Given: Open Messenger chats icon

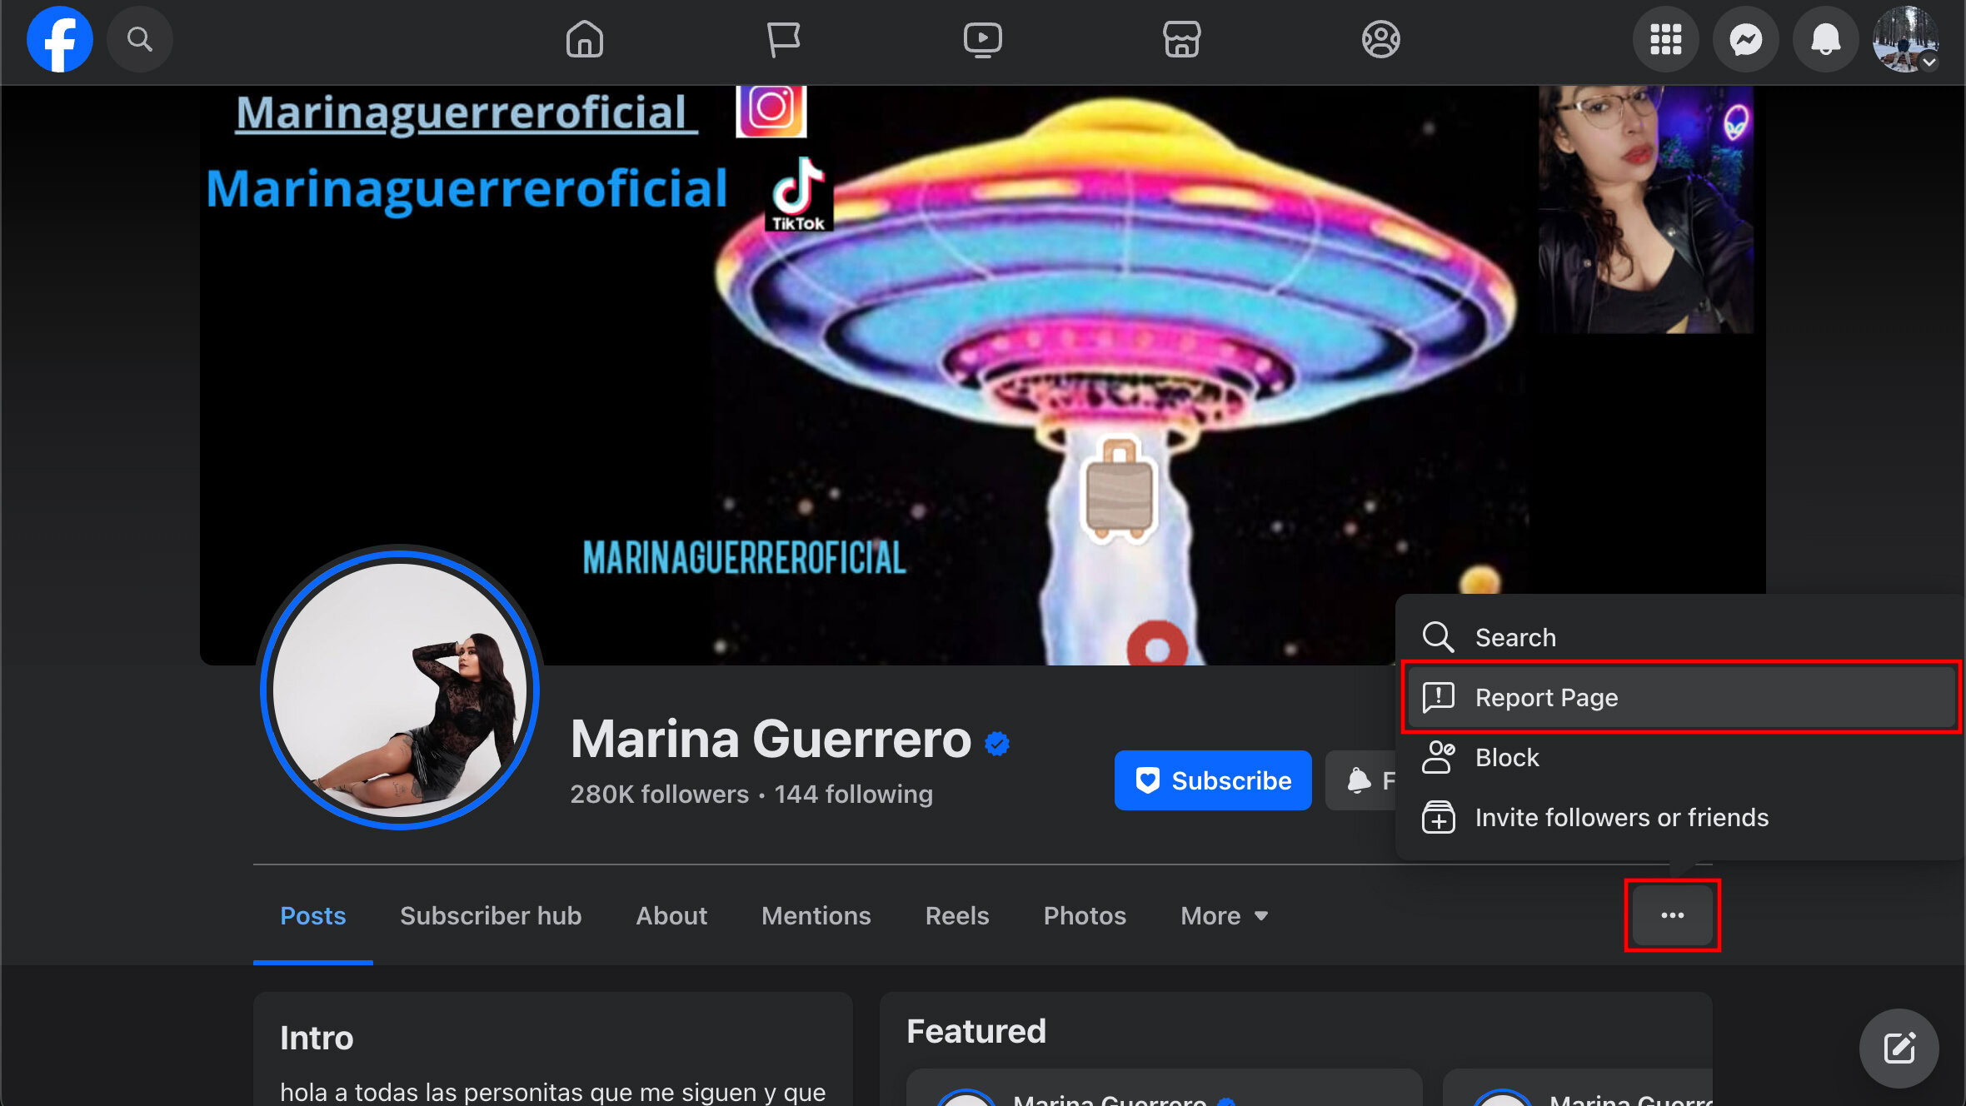Looking at the screenshot, I should click(x=1745, y=39).
